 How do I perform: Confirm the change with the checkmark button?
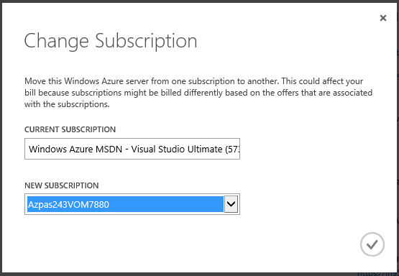coord(372,244)
